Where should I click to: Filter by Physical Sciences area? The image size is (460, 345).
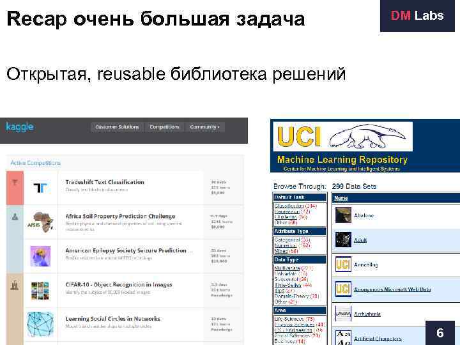click(x=295, y=324)
